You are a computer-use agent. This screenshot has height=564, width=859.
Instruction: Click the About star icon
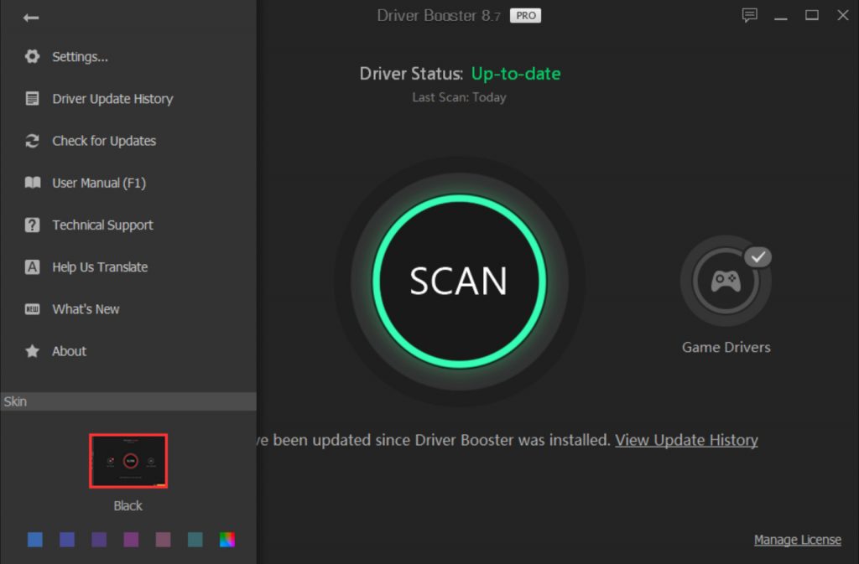(x=32, y=351)
